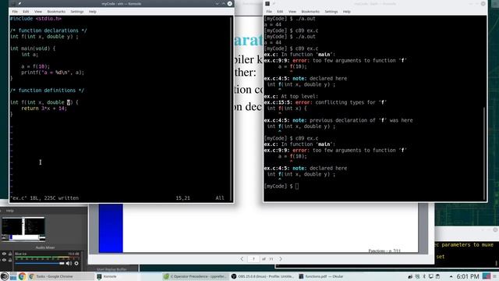The height and width of the screenshot is (281, 499).
Task: Click 'Audio Mixer' header in OBS
Action: pyautogui.click(x=45, y=247)
